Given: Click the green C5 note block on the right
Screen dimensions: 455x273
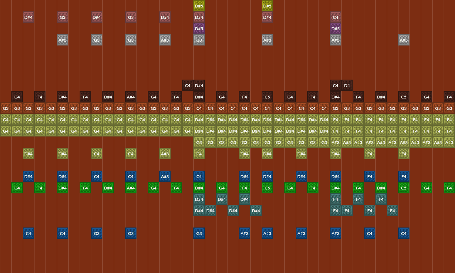Looking at the screenshot, I should coord(403,188).
